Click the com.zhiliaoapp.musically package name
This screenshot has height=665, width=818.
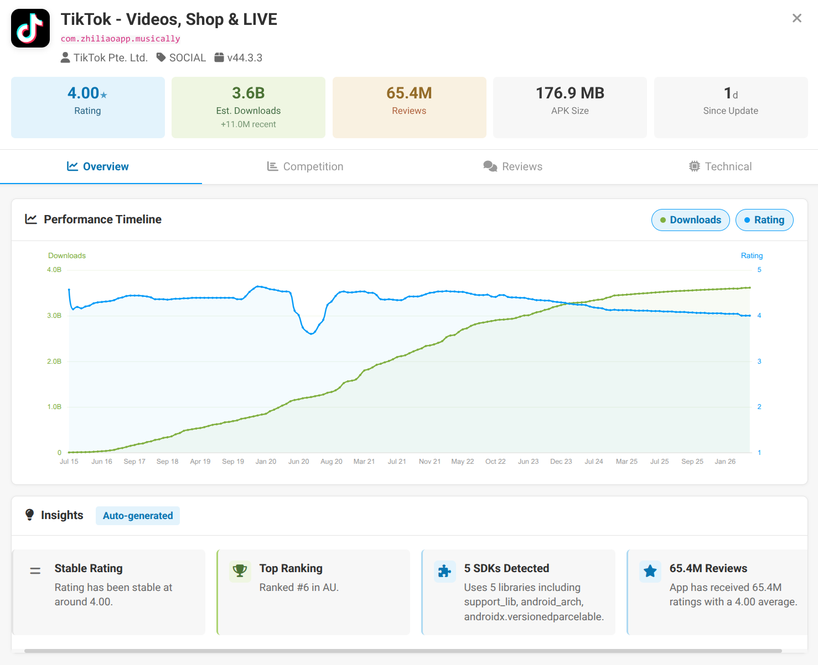pyautogui.click(x=121, y=39)
